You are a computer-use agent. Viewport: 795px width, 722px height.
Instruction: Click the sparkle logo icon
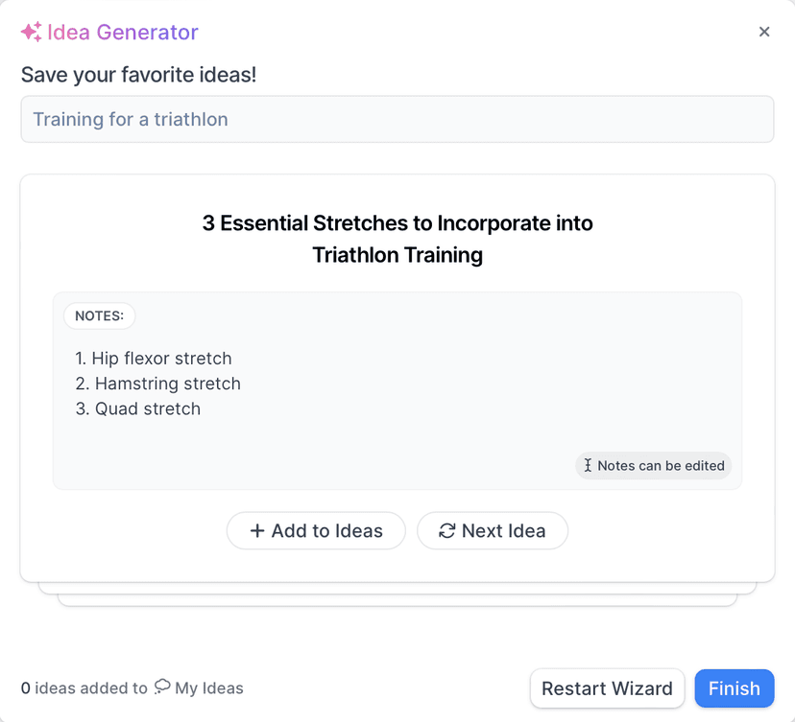click(31, 33)
